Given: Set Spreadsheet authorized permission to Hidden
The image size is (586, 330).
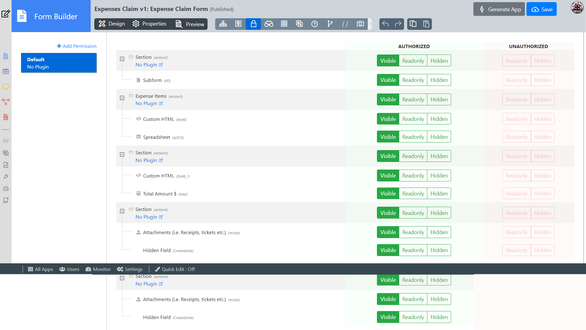Looking at the screenshot, I should pos(439,137).
